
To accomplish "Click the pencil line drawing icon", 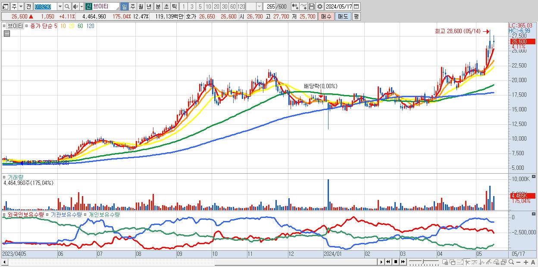I will (x=489, y=262).
